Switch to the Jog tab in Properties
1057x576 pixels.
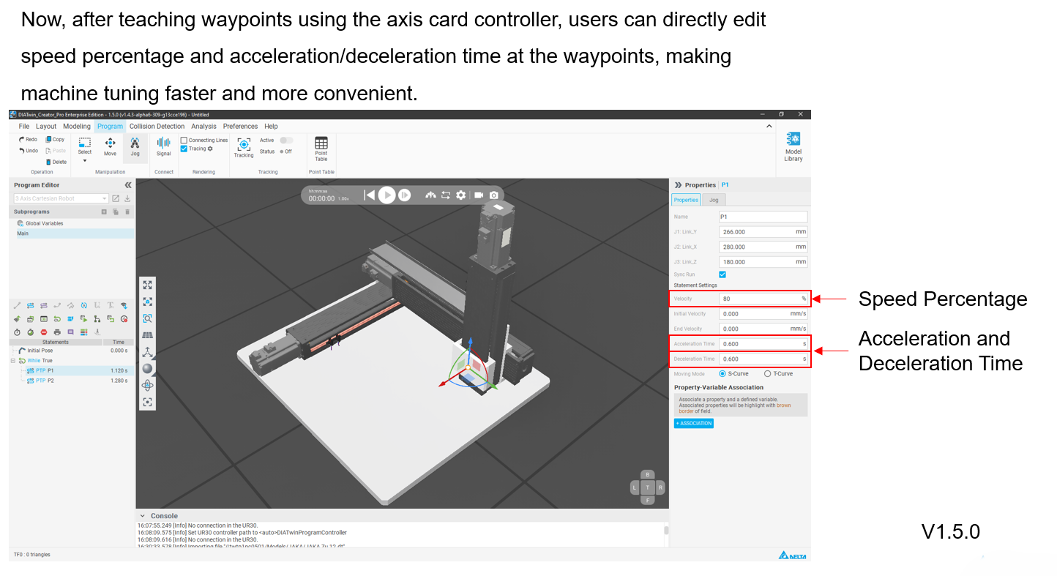[714, 200]
